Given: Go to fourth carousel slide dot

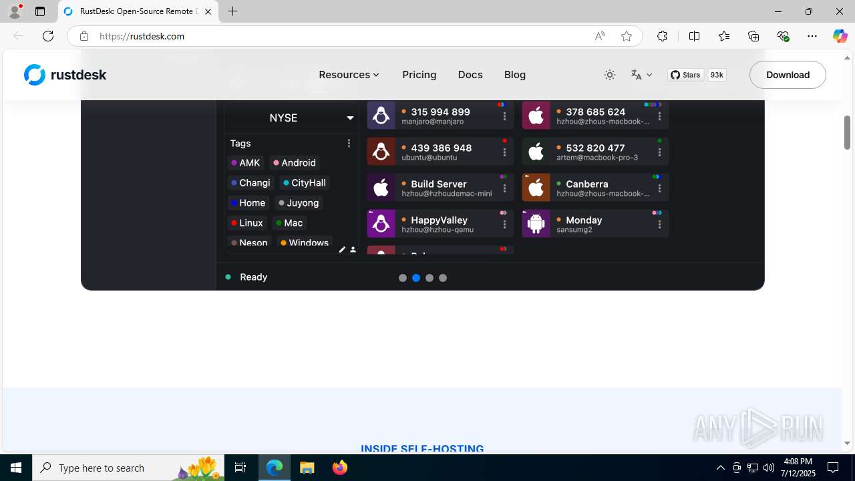Looking at the screenshot, I should 443,278.
